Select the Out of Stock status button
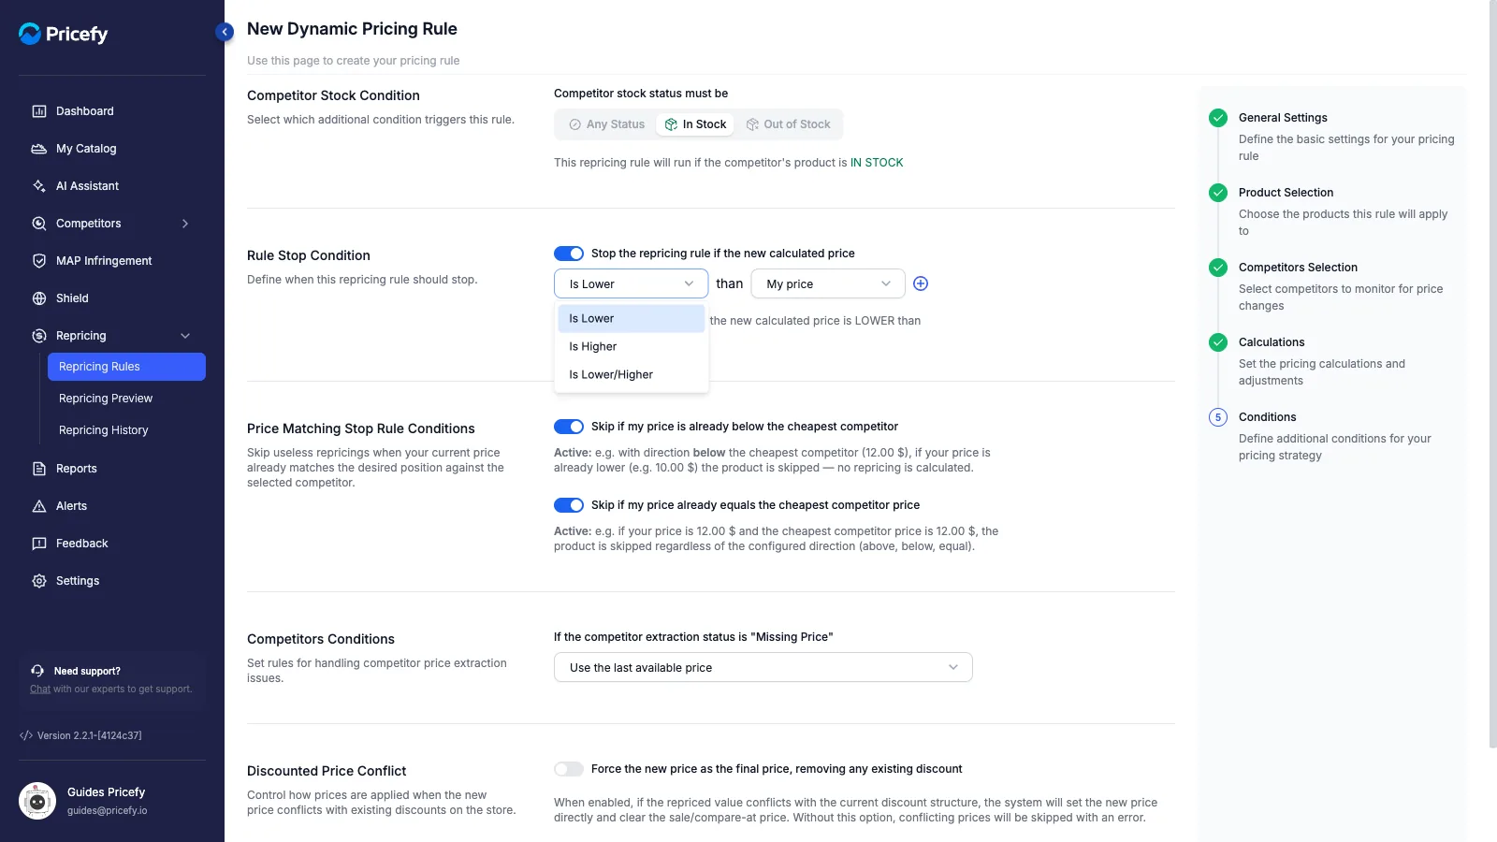1497x842 pixels. (x=788, y=124)
